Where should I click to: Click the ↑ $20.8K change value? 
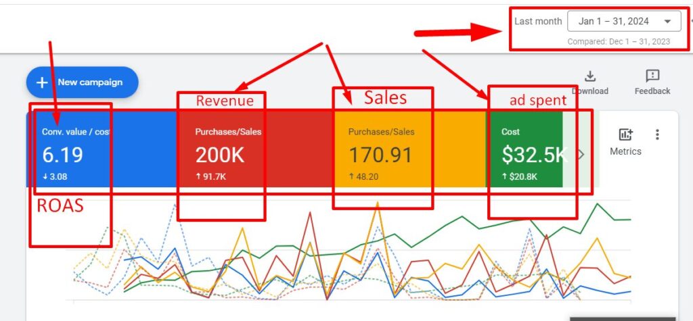click(519, 176)
